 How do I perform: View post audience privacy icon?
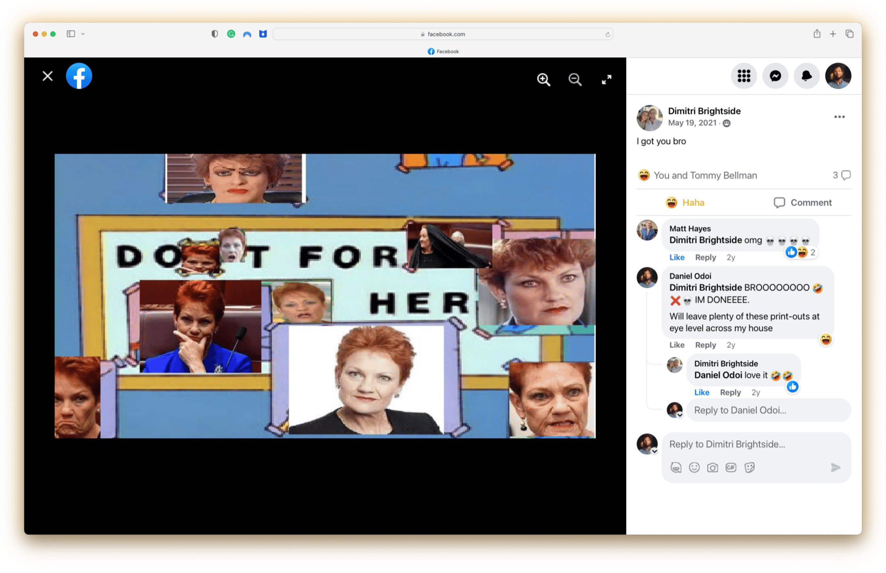click(726, 123)
